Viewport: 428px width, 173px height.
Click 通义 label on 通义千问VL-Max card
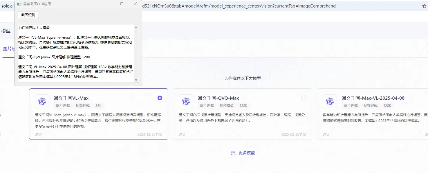click(x=39, y=135)
